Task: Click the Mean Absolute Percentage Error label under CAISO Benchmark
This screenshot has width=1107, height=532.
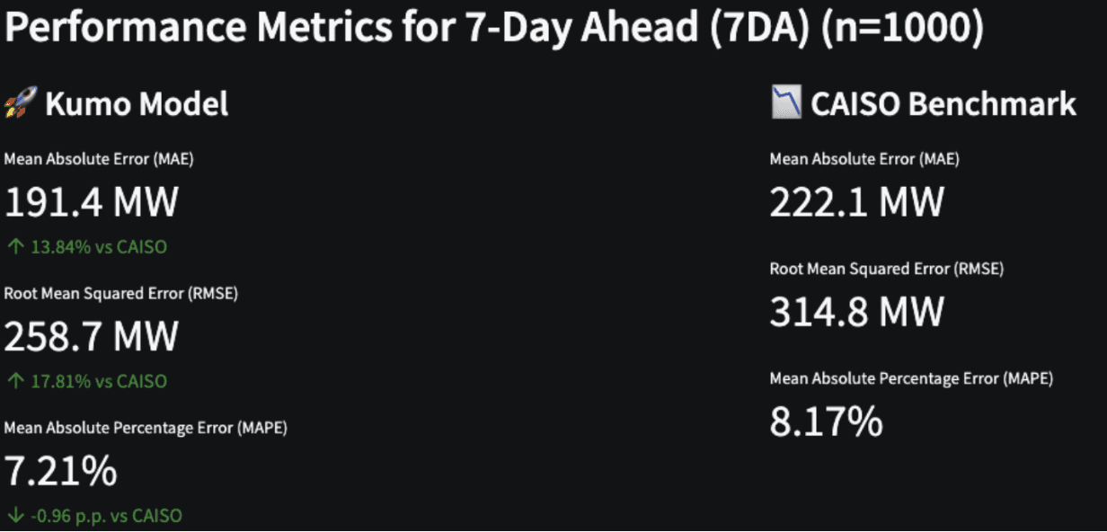Action: (x=911, y=378)
